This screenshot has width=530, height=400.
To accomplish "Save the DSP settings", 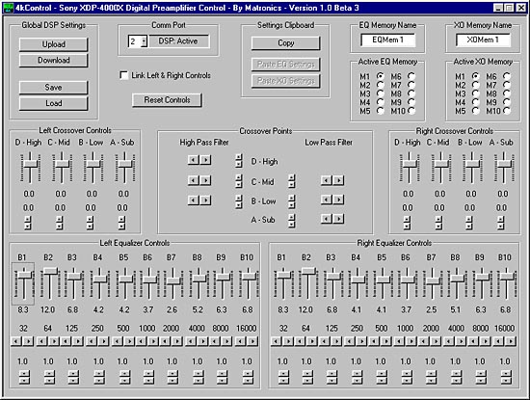I will (x=53, y=88).
